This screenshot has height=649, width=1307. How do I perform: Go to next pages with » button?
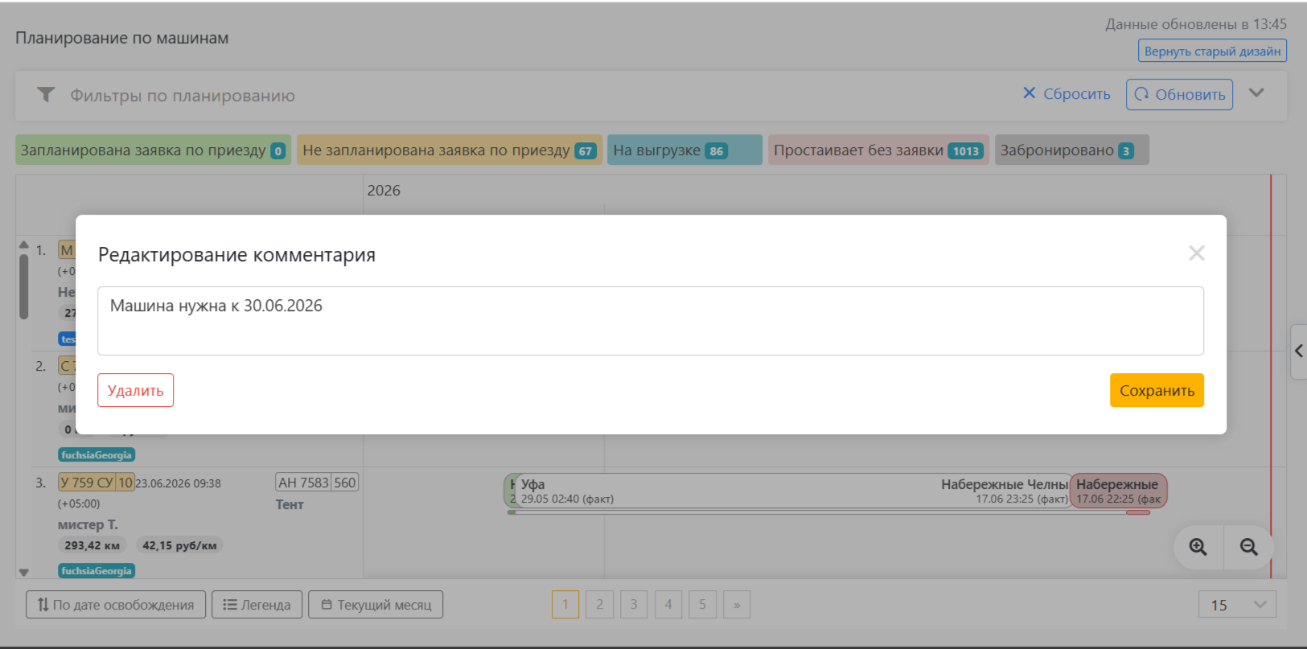[737, 605]
